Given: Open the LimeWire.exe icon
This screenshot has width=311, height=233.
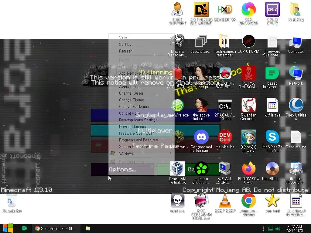Looking at the screenshot, I should [177, 105].
